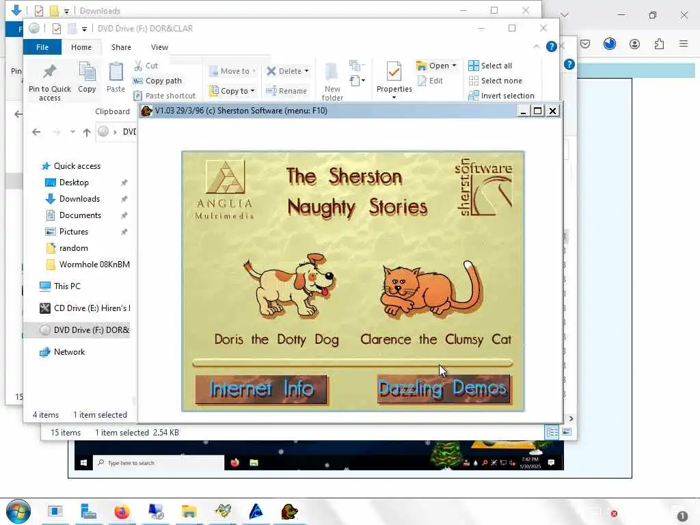700x525 pixels.
Task: Click the dog application icon on taskbar
Action: pyautogui.click(x=289, y=511)
